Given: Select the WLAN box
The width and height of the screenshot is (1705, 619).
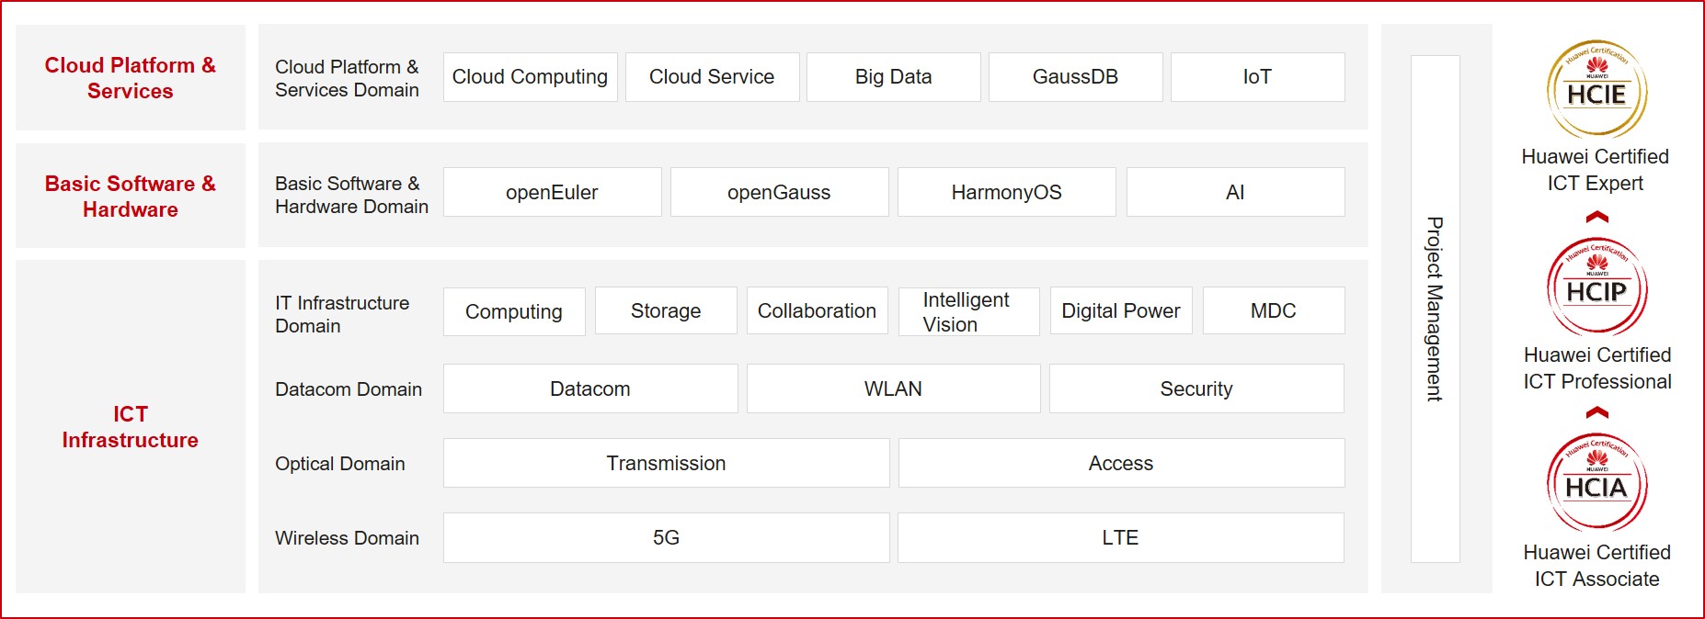Looking at the screenshot, I should pos(893,388).
